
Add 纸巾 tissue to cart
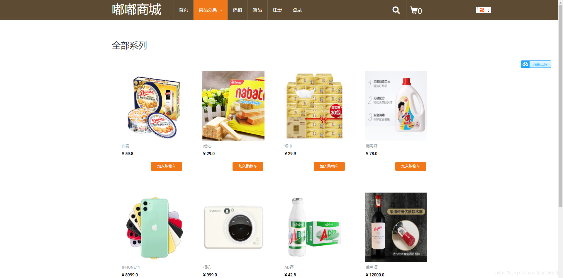[x=329, y=166]
